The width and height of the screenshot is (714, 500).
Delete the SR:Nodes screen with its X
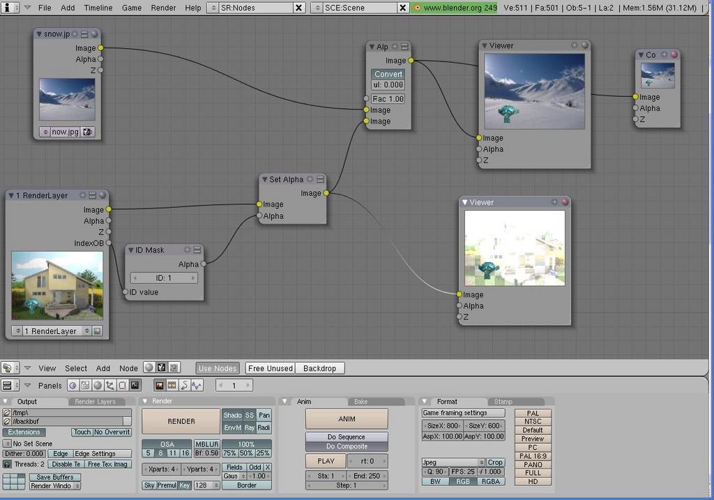[x=298, y=8]
